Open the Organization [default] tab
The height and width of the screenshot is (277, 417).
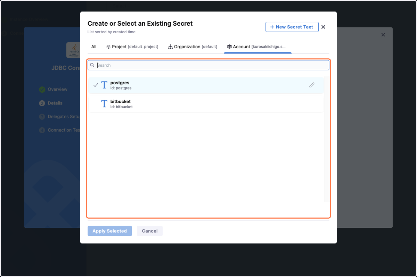click(193, 47)
